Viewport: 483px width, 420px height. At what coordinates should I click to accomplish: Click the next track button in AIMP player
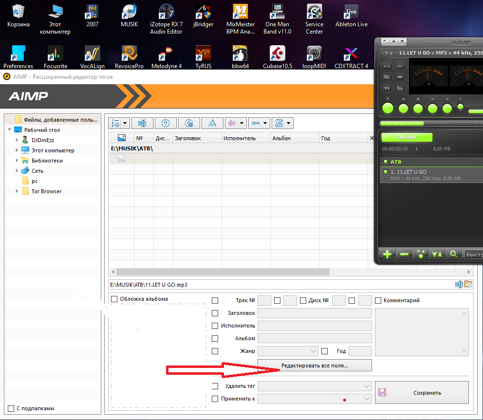pos(447,109)
